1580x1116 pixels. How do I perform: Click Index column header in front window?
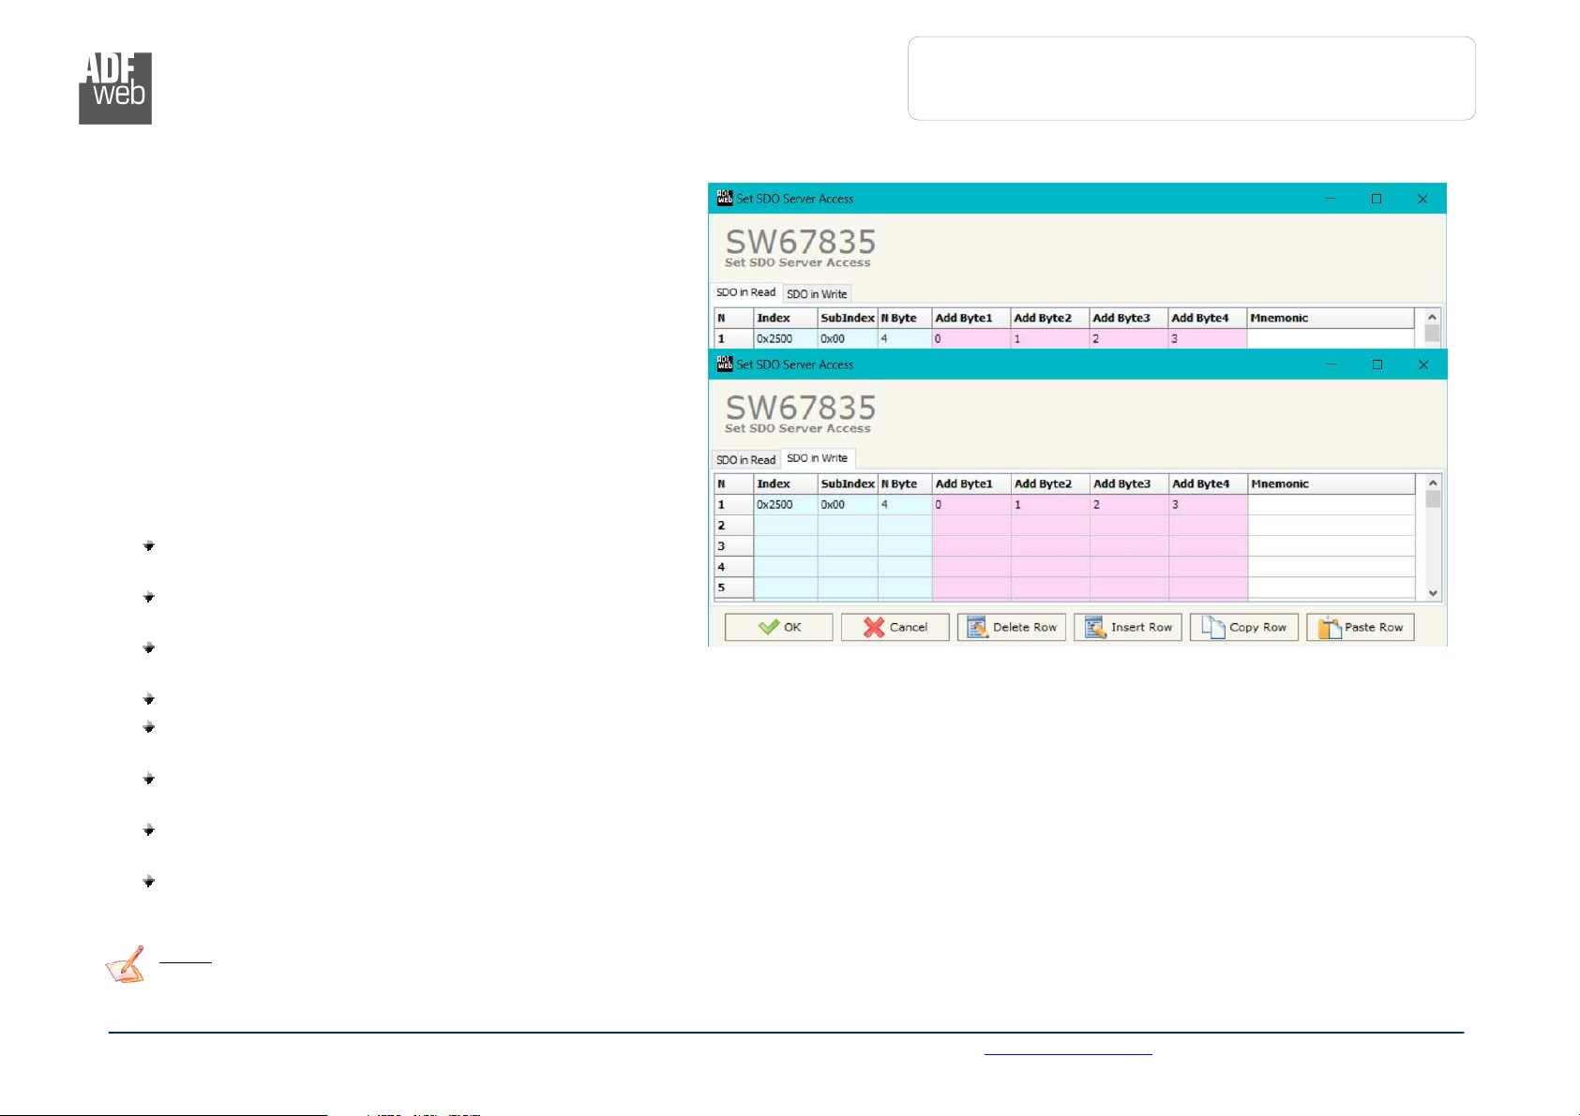point(786,484)
